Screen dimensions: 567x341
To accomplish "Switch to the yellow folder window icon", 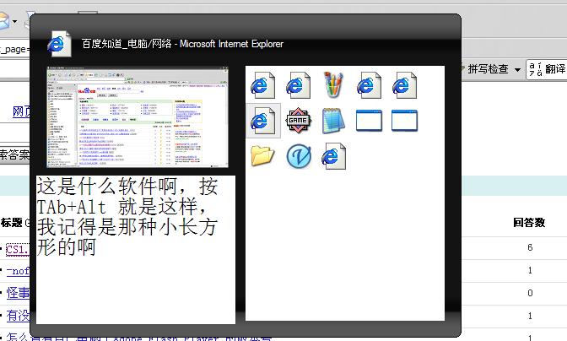I will [262, 156].
